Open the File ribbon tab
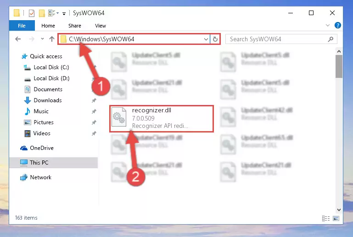Screen dimensions: 353x237 [22, 26]
